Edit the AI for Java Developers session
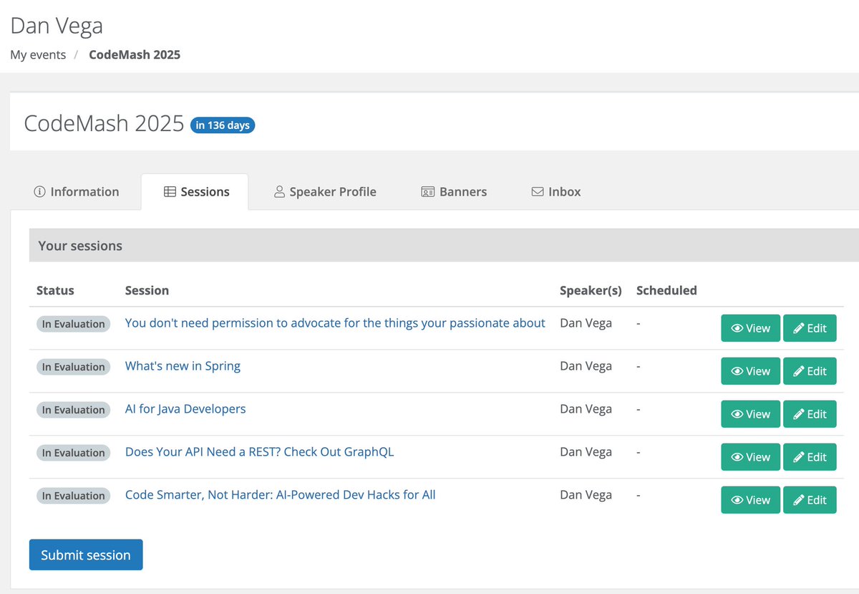This screenshot has width=859, height=594. (x=810, y=414)
